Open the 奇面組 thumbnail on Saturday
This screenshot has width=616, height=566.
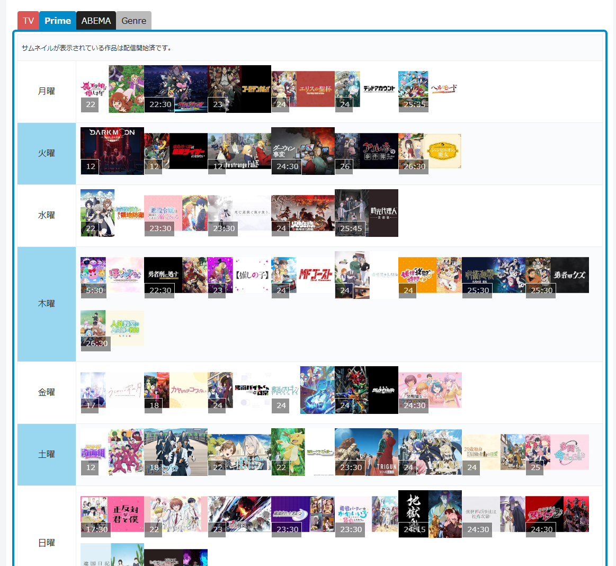coord(112,452)
